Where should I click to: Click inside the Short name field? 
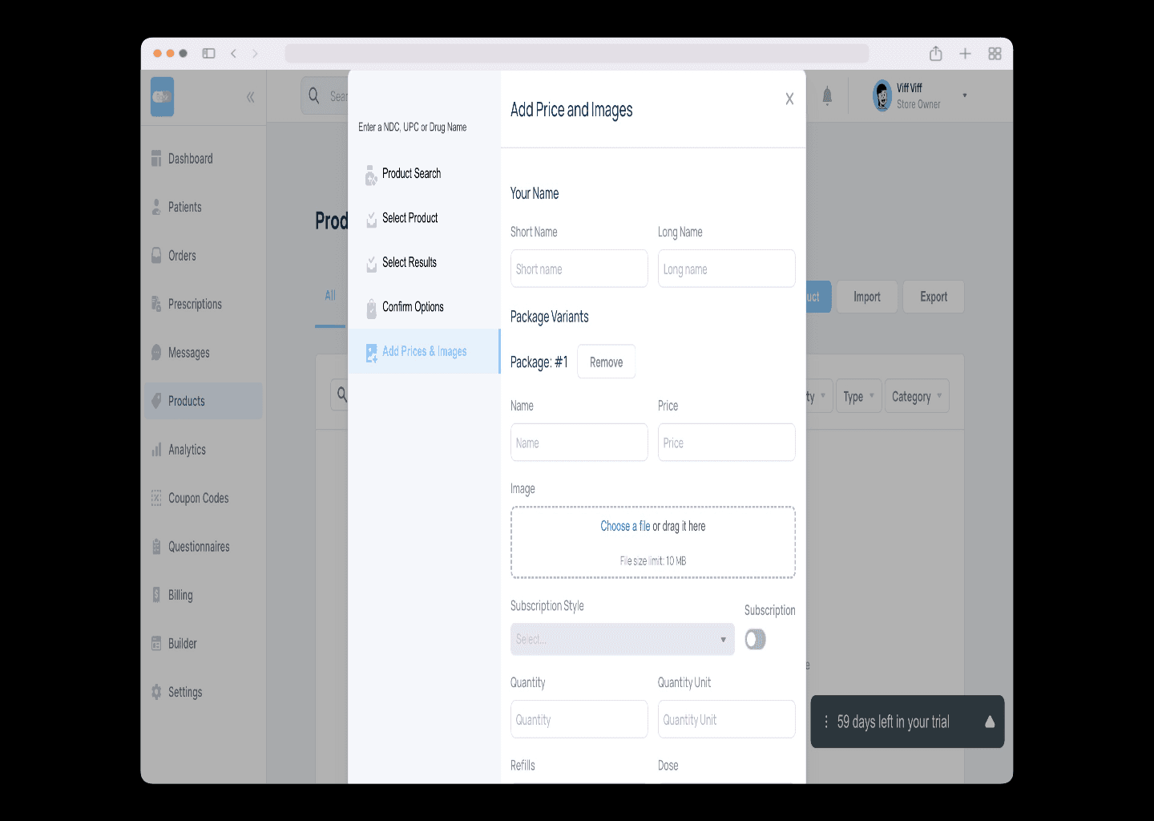coord(579,268)
